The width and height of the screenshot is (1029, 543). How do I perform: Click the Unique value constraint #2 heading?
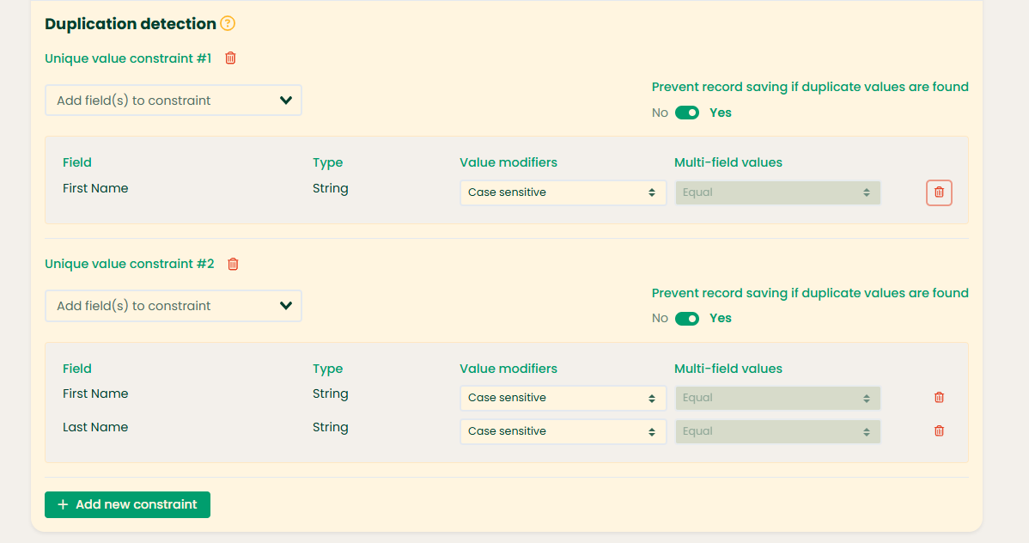pyautogui.click(x=129, y=264)
